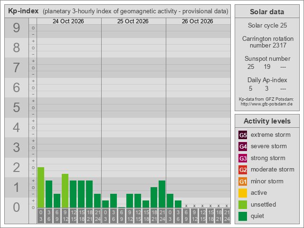Click the 24 Oct 3–6h quiet bar
Viewport: 304px width, 228px height.
coord(49,194)
